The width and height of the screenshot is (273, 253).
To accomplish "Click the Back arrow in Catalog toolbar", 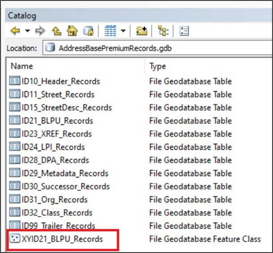I will click(14, 31).
